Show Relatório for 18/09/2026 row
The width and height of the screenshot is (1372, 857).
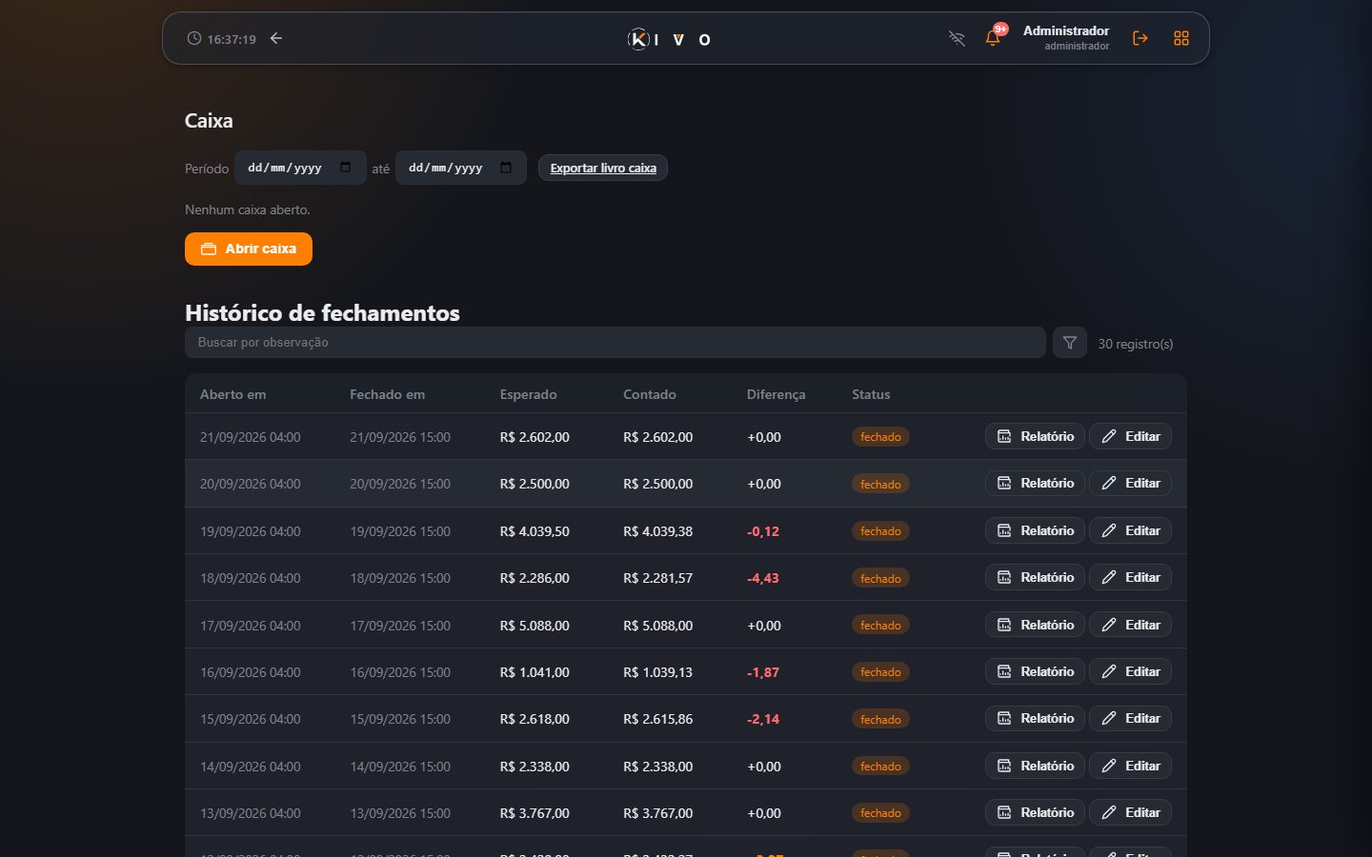pyautogui.click(x=1035, y=577)
